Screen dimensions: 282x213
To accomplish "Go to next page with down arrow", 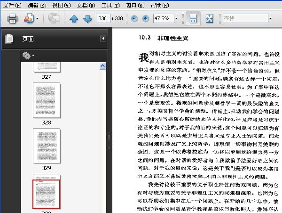I will click(x=87, y=18).
